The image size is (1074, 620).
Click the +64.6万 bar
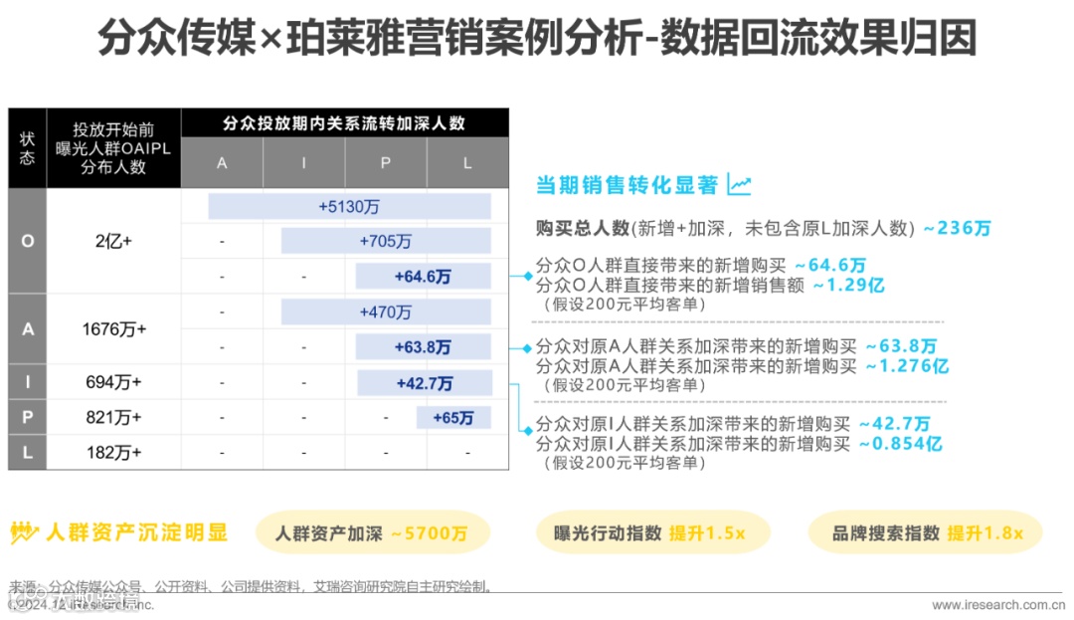423,276
